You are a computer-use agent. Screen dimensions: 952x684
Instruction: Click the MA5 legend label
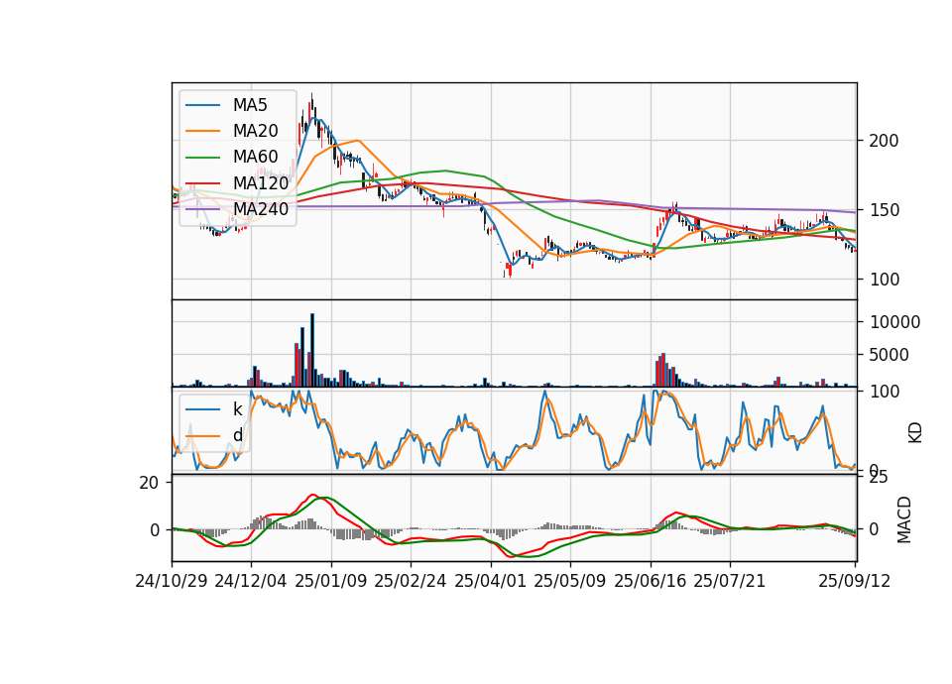[x=250, y=105]
